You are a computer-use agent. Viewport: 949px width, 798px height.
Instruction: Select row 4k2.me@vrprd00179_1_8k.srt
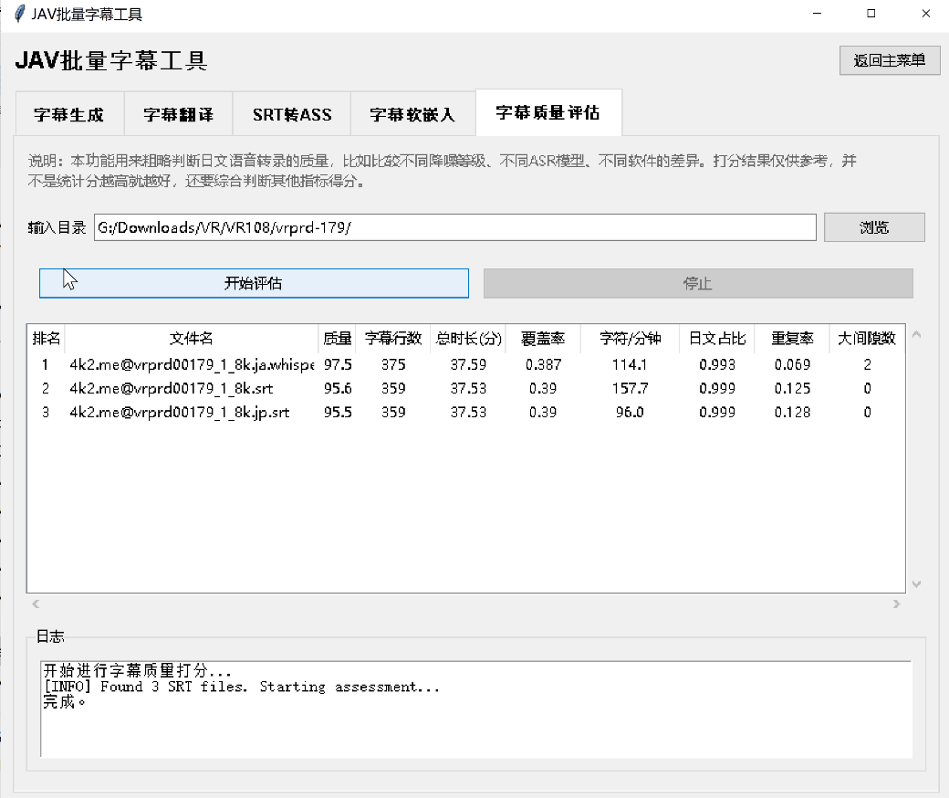[x=466, y=388]
